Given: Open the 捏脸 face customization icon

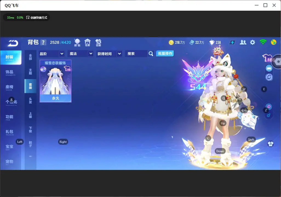Looking at the screenshot, I should pyautogui.click(x=77, y=43).
